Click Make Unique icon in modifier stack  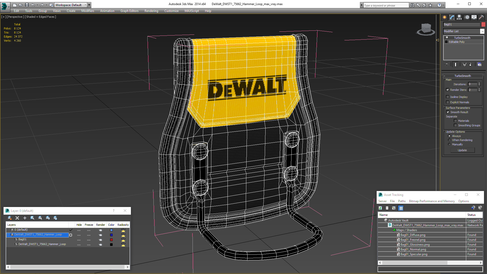coord(464,64)
